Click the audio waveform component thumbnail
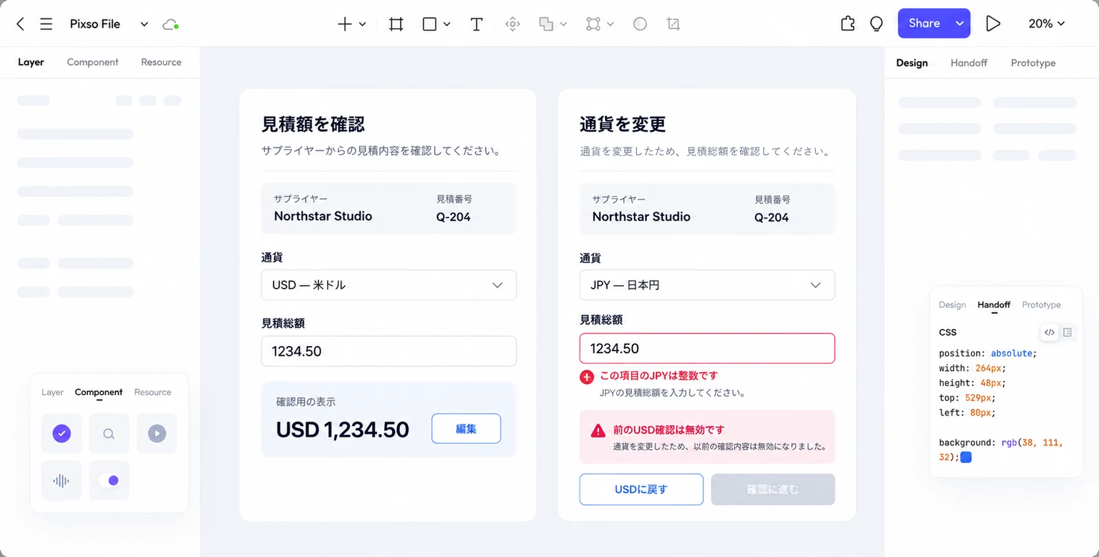The height and width of the screenshot is (557, 1099). [x=61, y=481]
